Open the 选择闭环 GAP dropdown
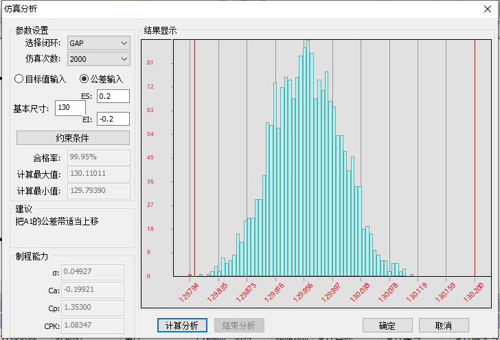This screenshot has height=340, width=500. pyautogui.click(x=98, y=43)
